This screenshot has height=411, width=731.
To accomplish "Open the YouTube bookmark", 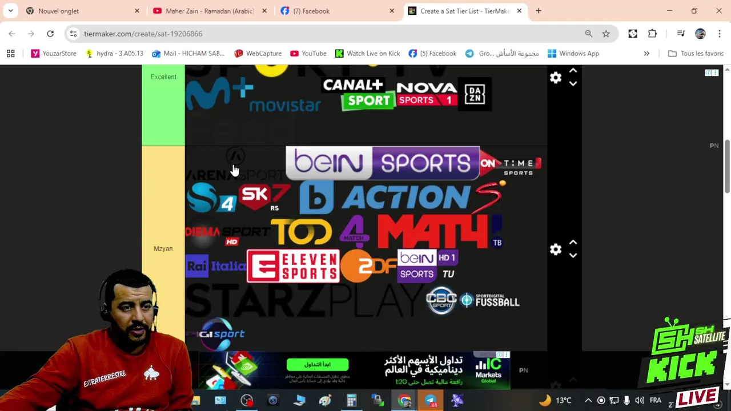I will [x=308, y=53].
